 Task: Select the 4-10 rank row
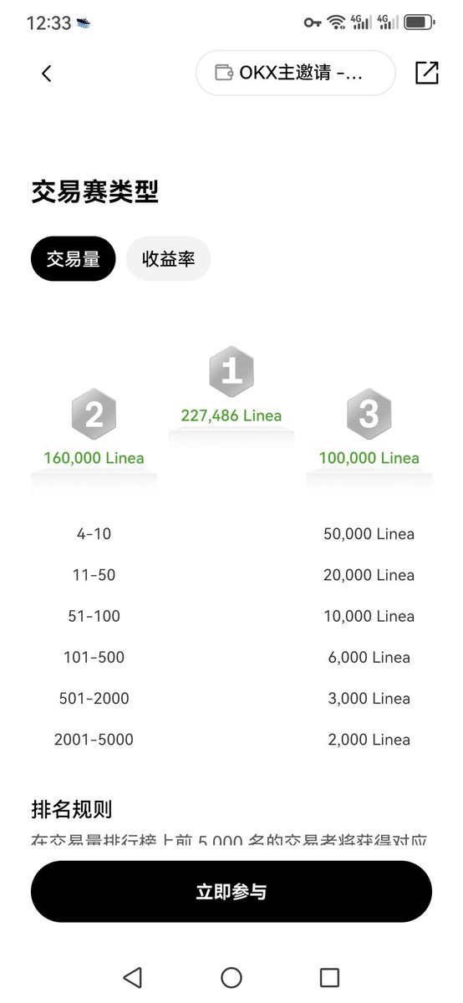[231, 533]
